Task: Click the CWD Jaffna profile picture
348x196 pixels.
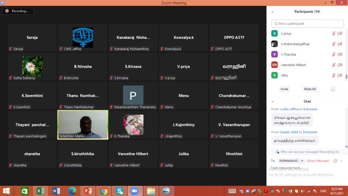Action: click(x=83, y=37)
